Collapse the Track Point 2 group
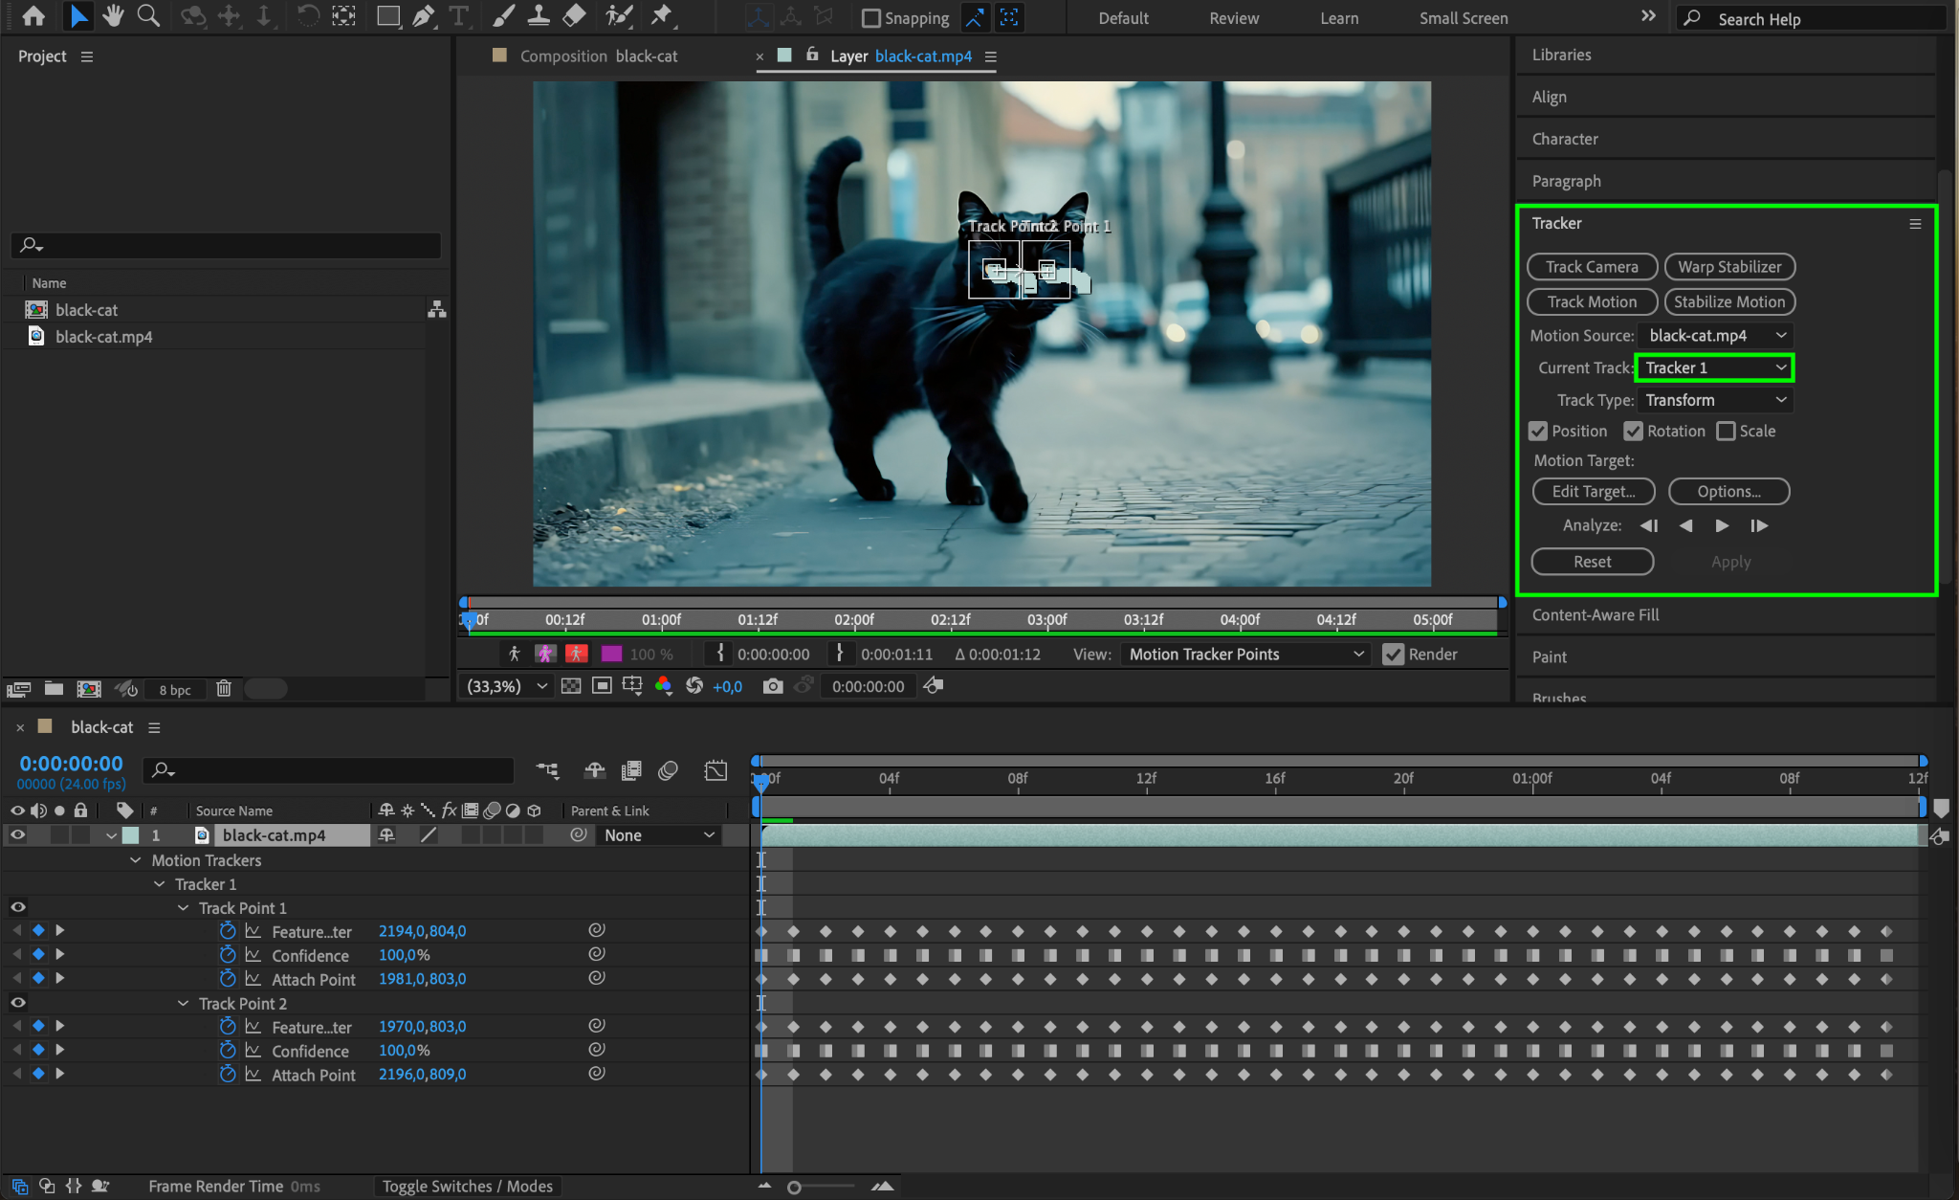The height and width of the screenshot is (1200, 1959). point(183,1003)
